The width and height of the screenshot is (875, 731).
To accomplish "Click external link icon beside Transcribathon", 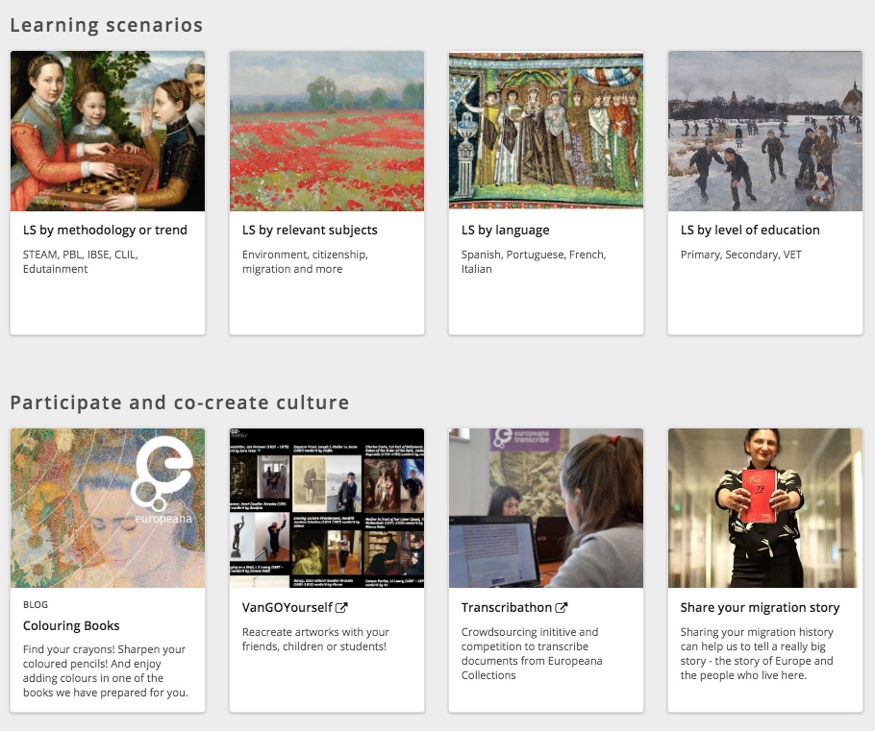I will (x=562, y=608).
